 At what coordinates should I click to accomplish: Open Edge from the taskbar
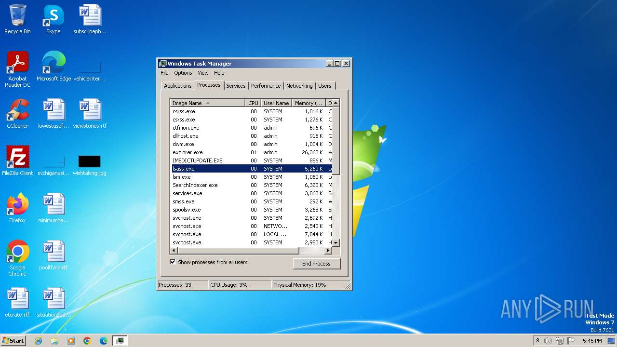(x=104, y=341)
